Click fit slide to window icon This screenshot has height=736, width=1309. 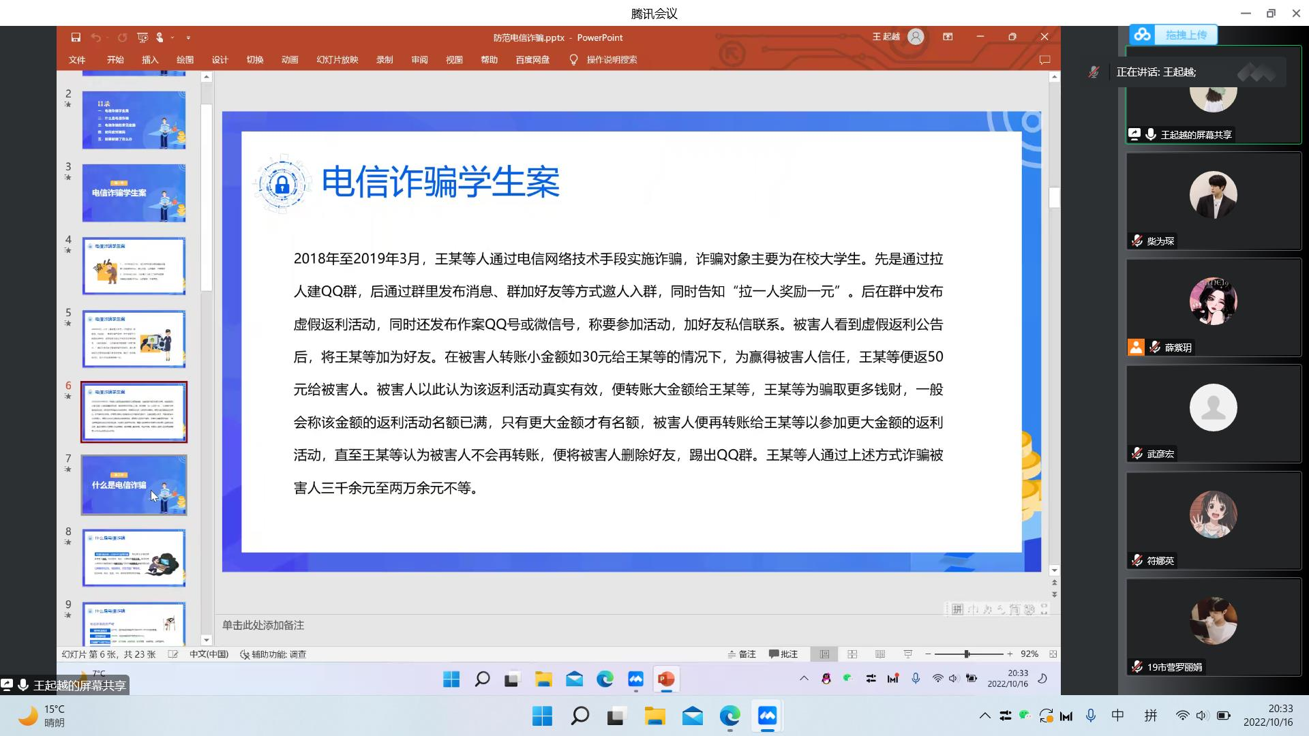(x=1053, y=654)
